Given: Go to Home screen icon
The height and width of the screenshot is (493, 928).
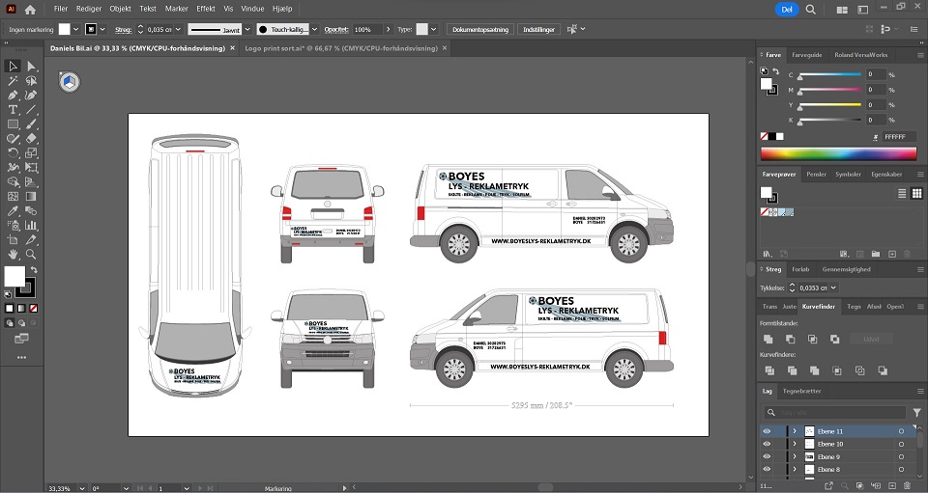Looking at the screenshot, I should click(30, 9).
